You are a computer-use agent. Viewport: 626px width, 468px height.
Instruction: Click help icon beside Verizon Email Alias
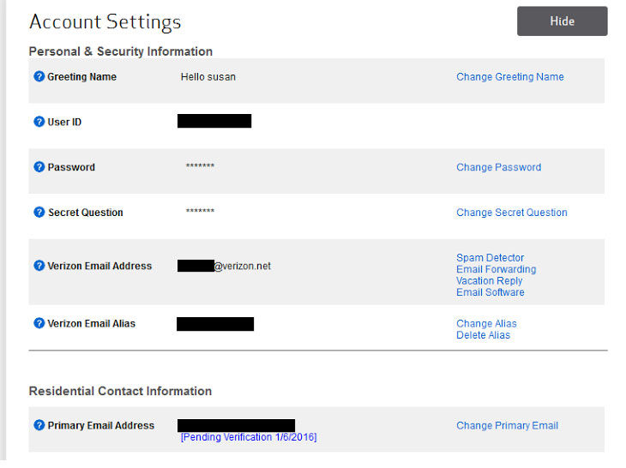[x=39, y=323]
